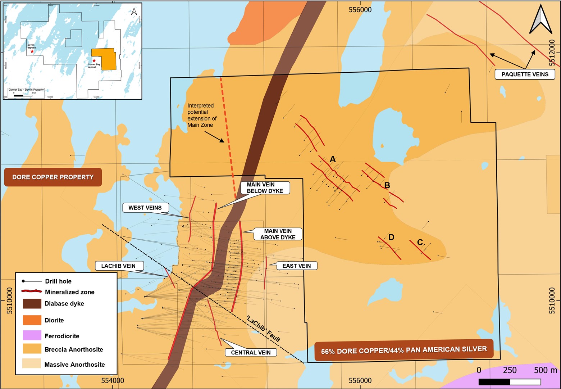The width and height of the screenshot is (561, 389).
Task: Click the Massive Anorthosite legend text
Action: 75,365
